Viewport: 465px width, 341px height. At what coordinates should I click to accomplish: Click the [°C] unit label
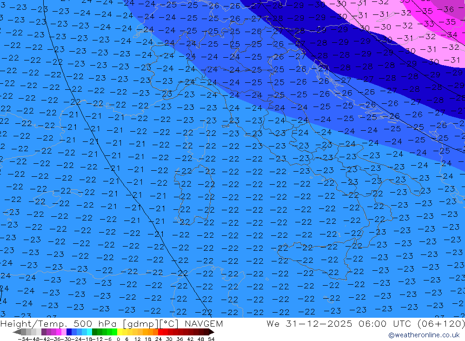(x=169, y=324)
